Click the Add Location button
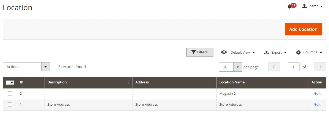The width and height of the screenshot is (329, 114). click(303, 29)
